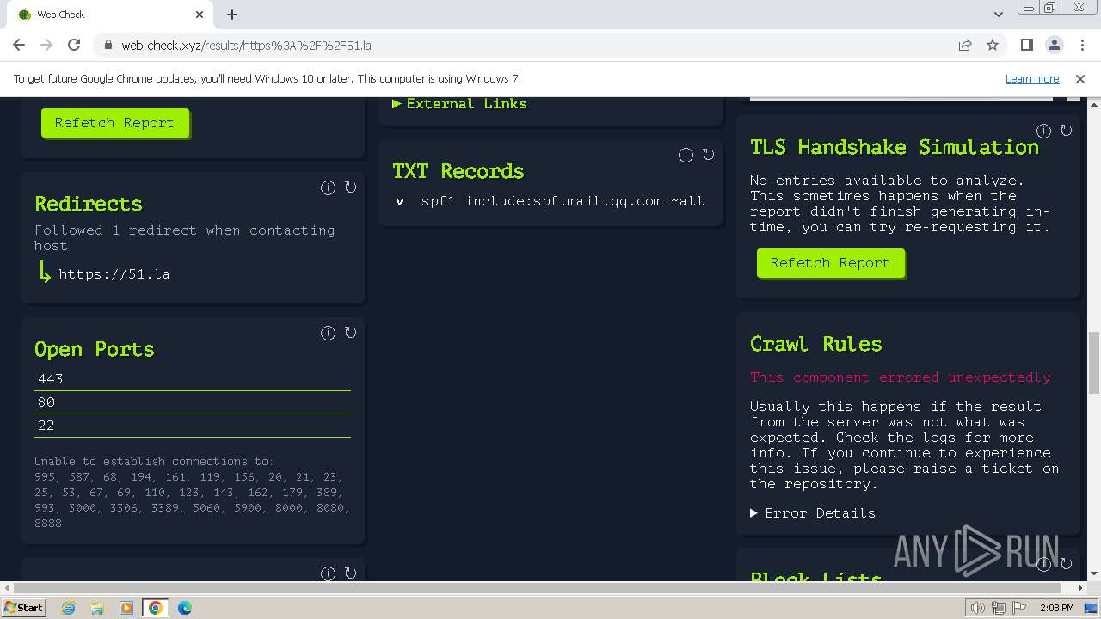Open the Chrome side panel
The height and width of the screenshot is (619, 1101).
click(x=1026, y=45)
